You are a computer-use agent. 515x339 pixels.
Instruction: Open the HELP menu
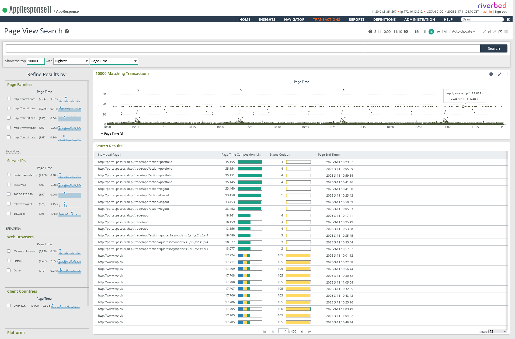pyautogui.click(x=448, y=19)
